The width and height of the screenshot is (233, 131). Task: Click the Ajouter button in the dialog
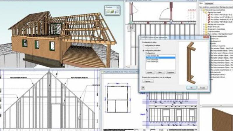point(150,72)
